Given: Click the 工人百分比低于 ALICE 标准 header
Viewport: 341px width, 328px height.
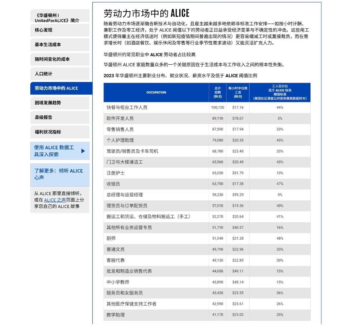Looking at the screenshot, I should point(280,92).
